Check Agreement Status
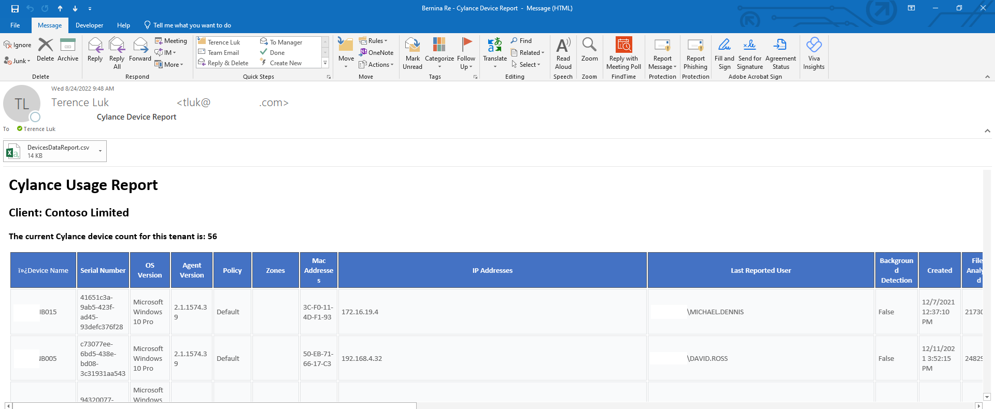995x409 pixels. pos(780,53)
